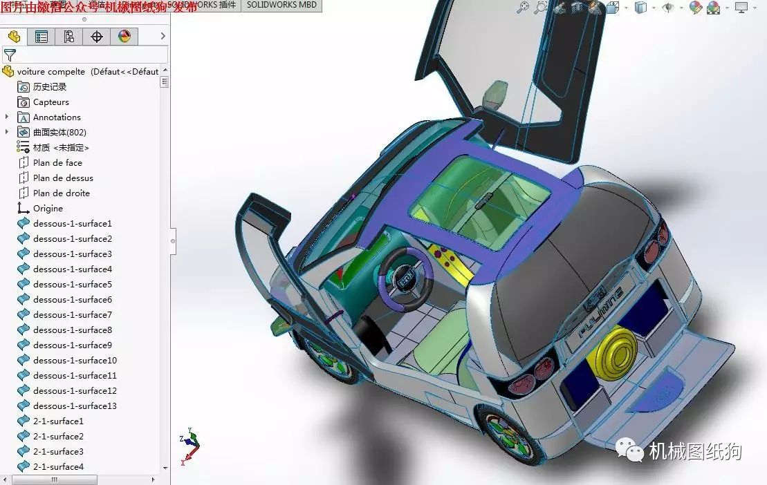The height and width of the screenshot is (485, 767).
Task: Click the 2-1-surface3 surface icon
Action: (x=24, y=451)
